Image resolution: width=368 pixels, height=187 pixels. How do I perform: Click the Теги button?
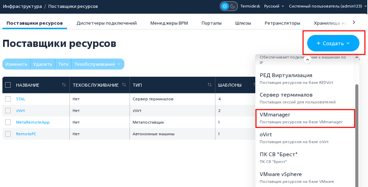63,64
